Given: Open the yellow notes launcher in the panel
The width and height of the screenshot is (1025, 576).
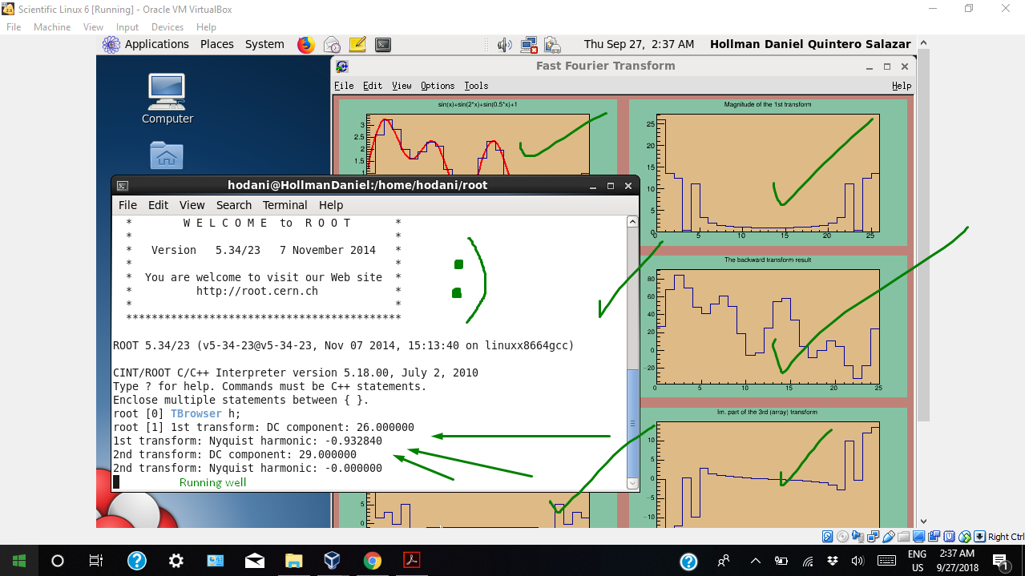Looking at the screenshot, I should 357,45.
